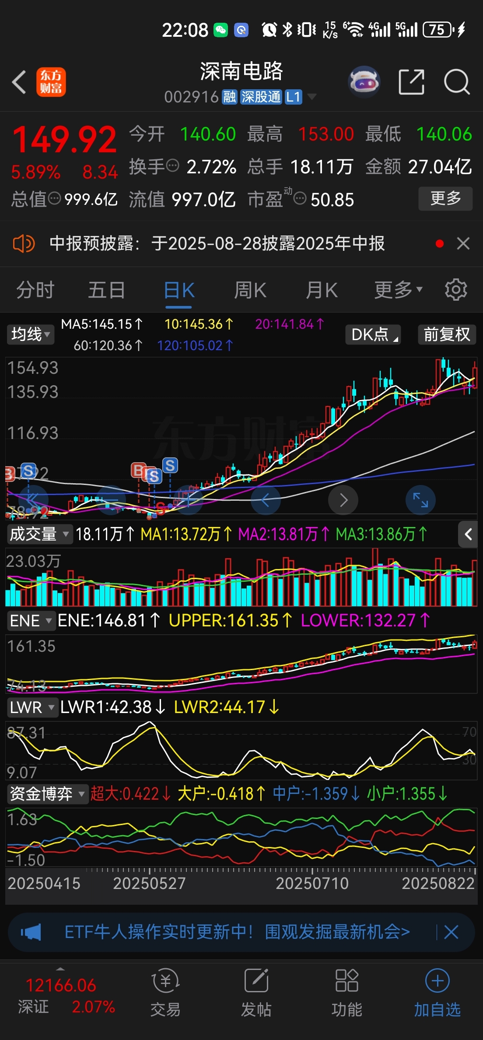
Task: Tap the top-most S sell marker
Action: click(170, 465)
